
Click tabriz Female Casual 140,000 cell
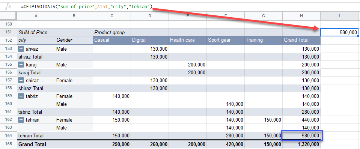coord(112,96)
